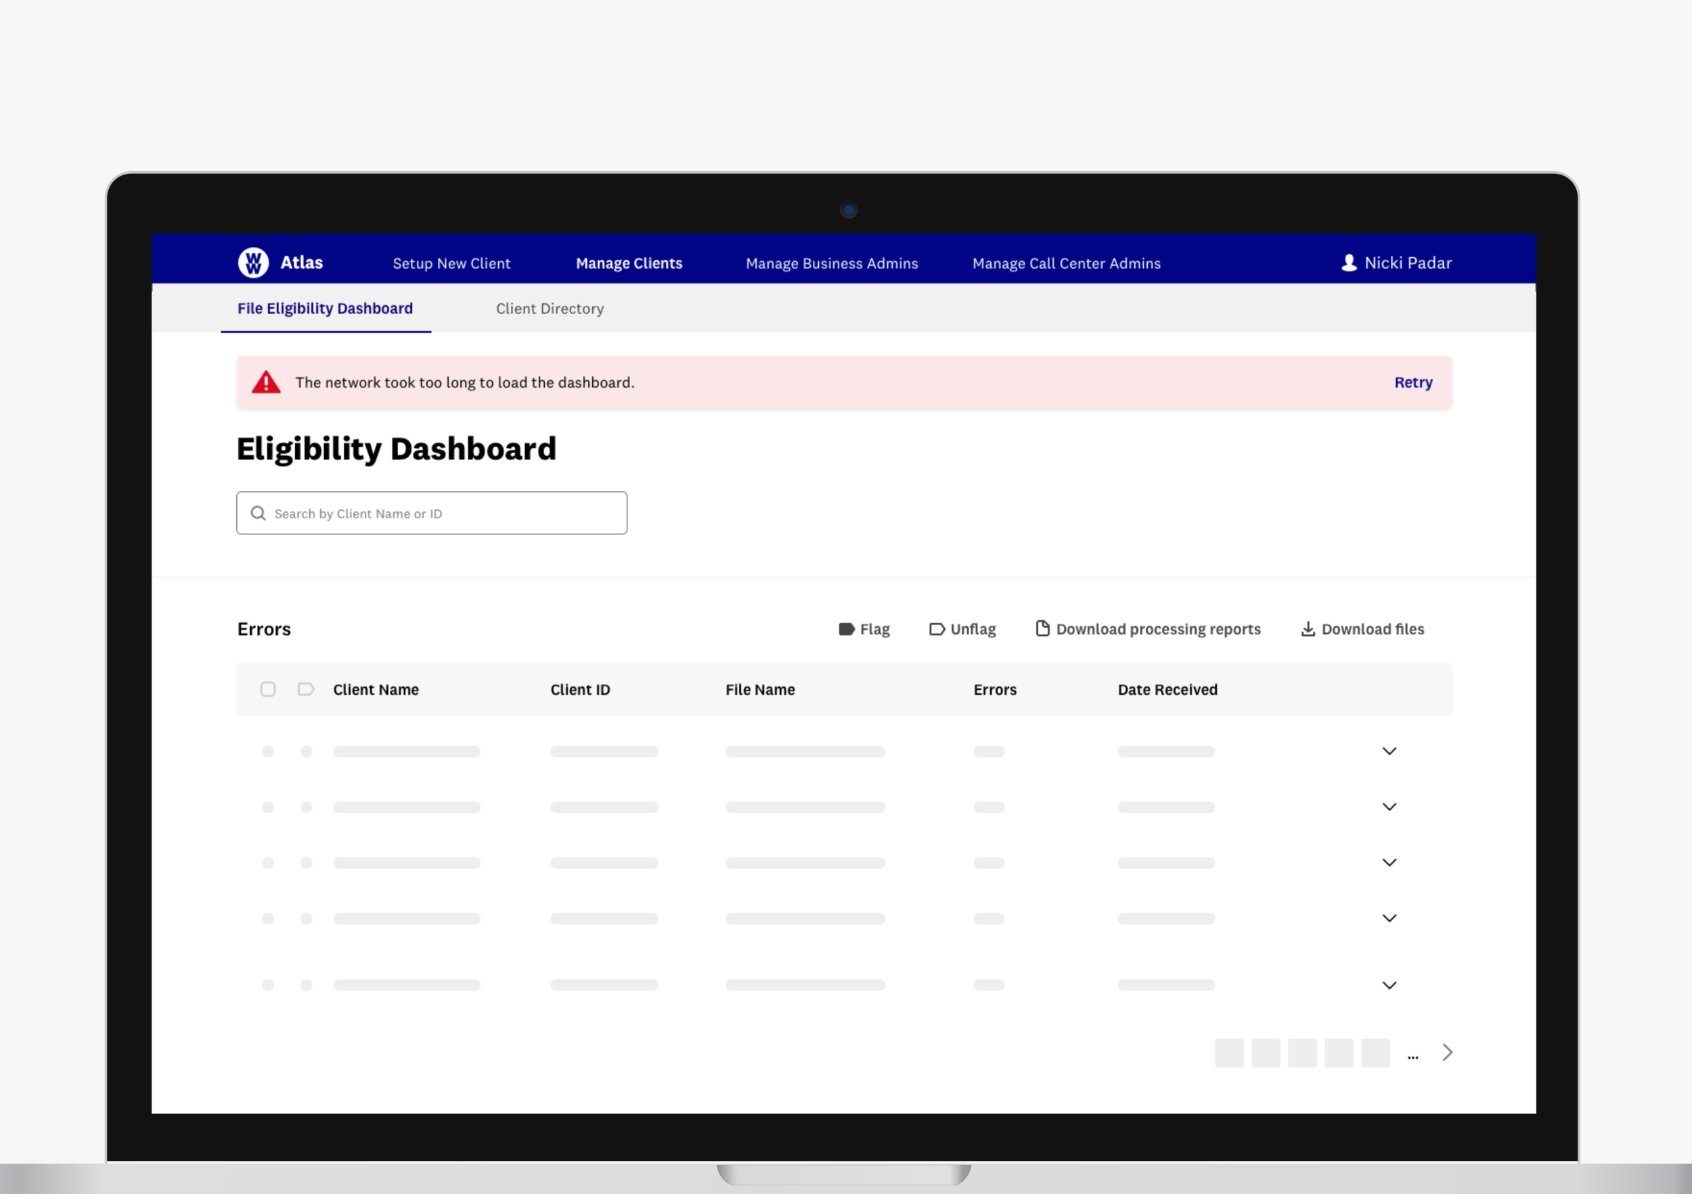Click the search magnifier icon
Screen dimensions: 1692x1194
click(258, 513)
